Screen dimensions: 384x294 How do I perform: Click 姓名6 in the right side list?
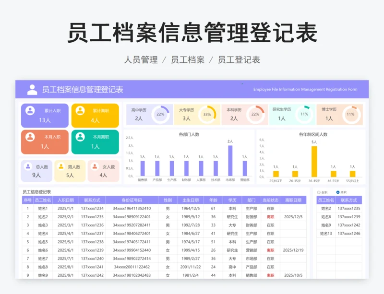click(326, 217)
